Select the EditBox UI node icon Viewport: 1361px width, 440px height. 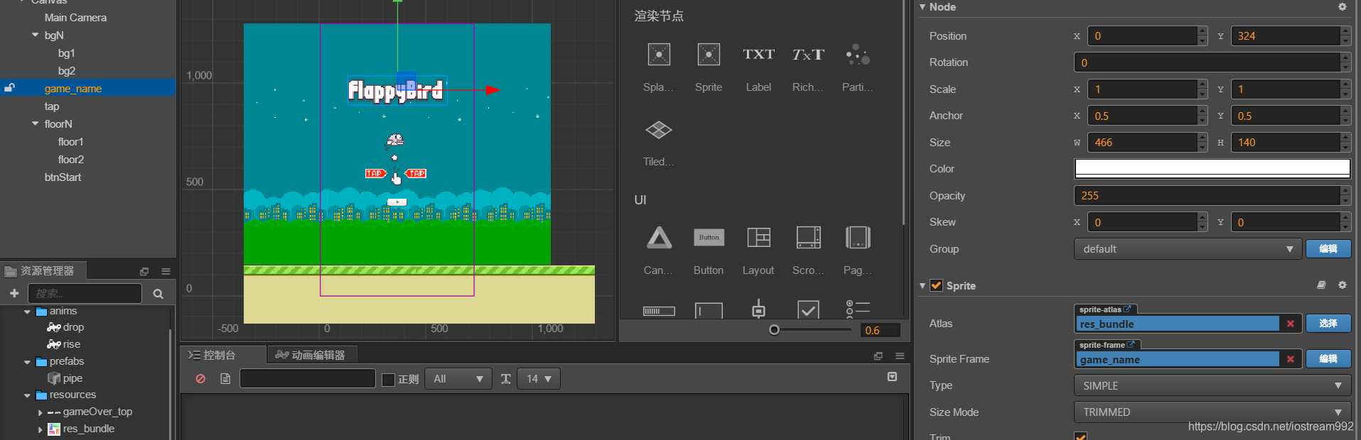pos(709,310)
